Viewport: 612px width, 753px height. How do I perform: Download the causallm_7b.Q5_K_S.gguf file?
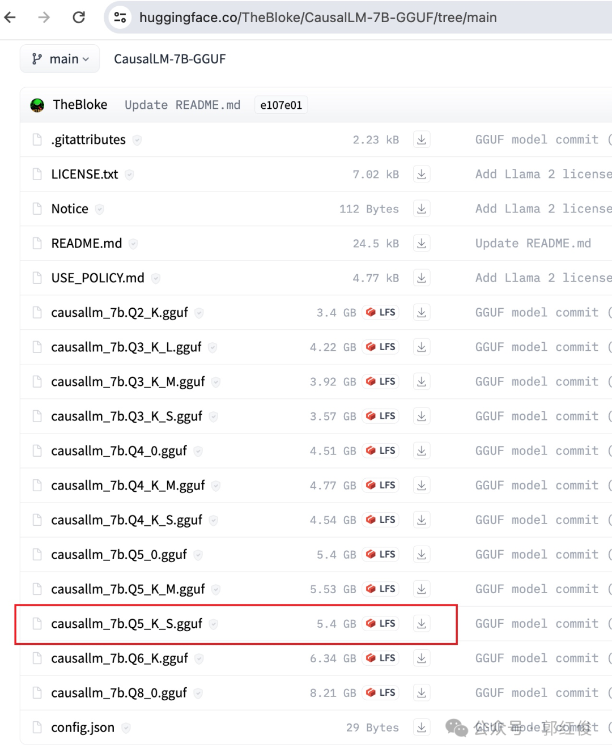tap(421, 624)
